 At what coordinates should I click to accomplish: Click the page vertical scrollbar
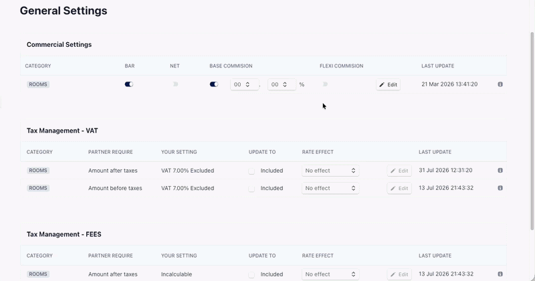tap(532, 131)
